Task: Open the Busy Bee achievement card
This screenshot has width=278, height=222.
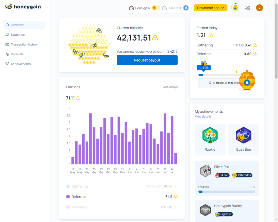Action: (244, 140)
